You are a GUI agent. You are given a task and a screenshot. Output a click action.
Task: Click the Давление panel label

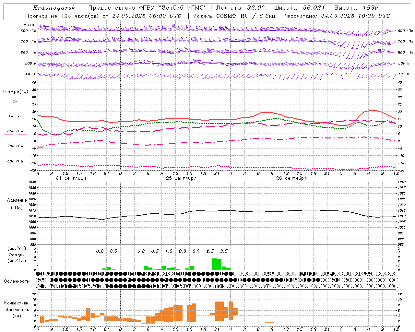[x=17, y=200]
